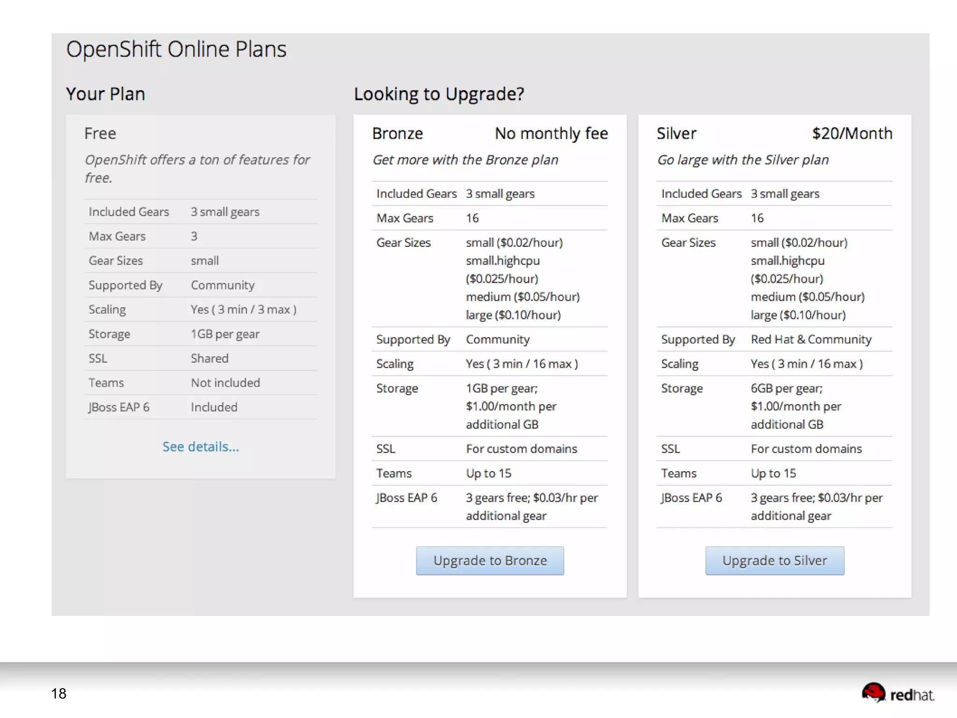Select the Bronze plan title
The height and width of the screenshot is (718, 957).
click(397, 134)
